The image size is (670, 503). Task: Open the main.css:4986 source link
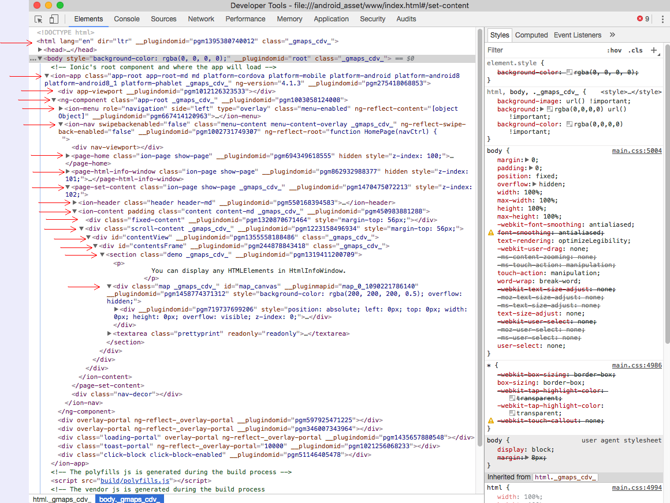tap(636, 365)
